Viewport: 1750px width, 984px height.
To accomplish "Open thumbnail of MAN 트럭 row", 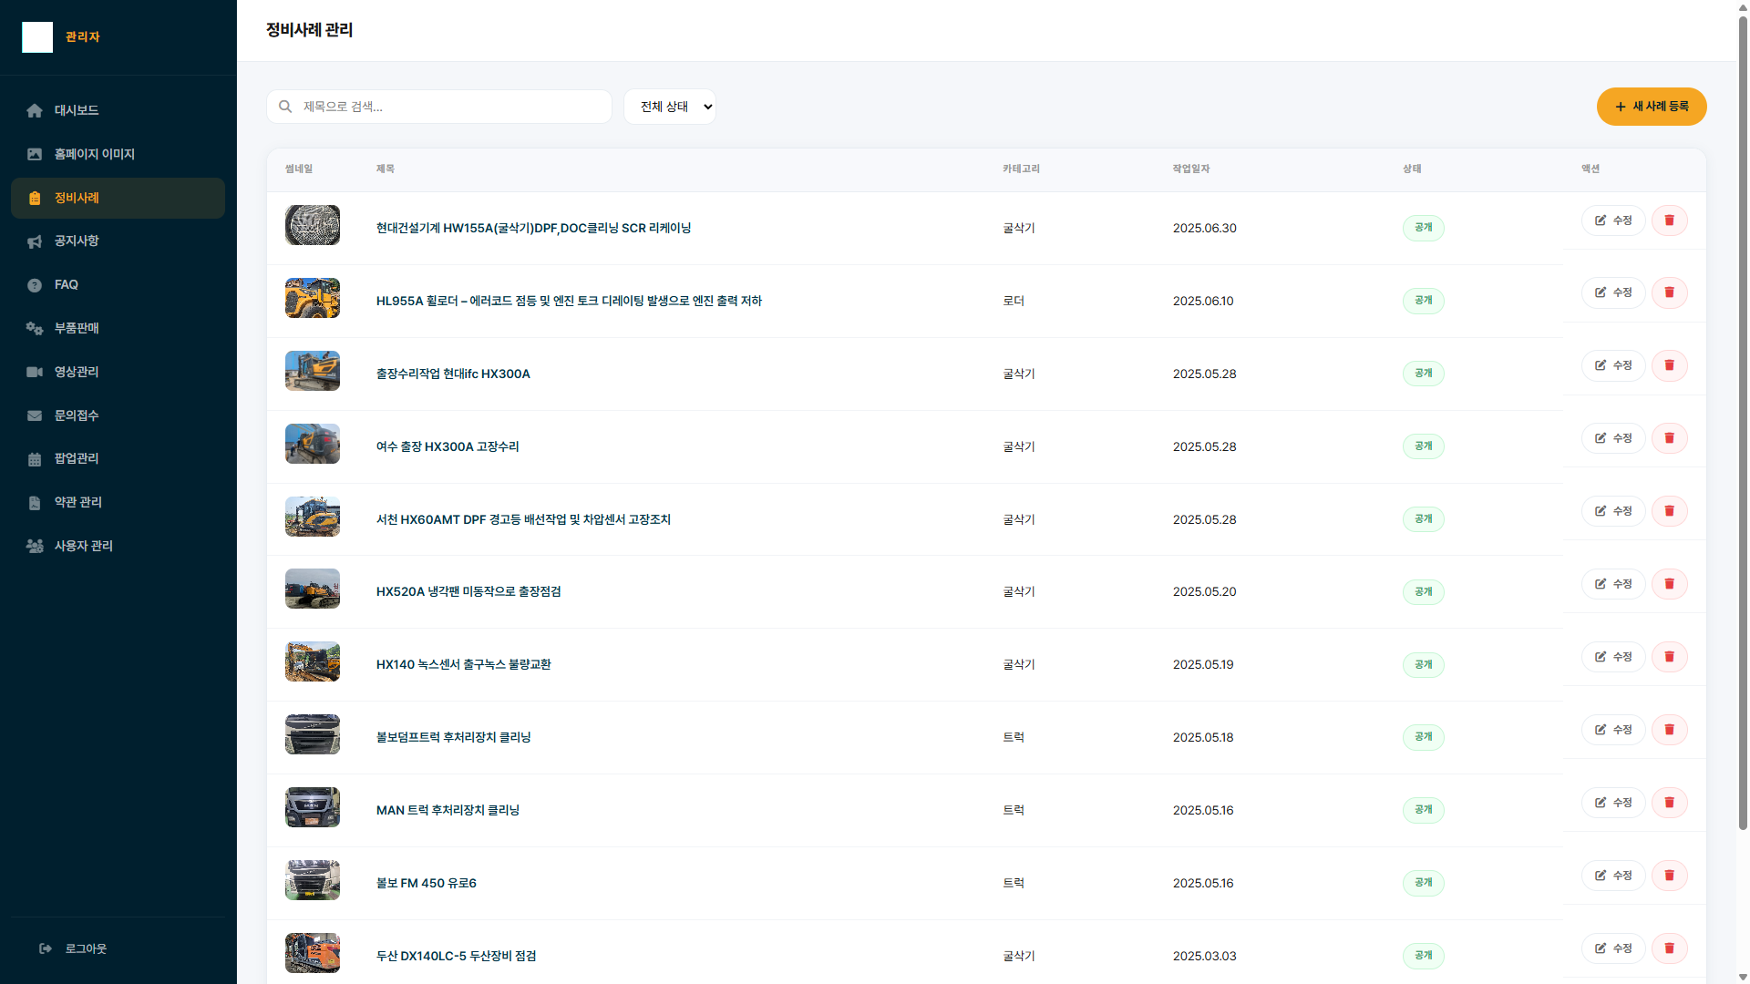I will pyautogui.click(x=313, y=807).
